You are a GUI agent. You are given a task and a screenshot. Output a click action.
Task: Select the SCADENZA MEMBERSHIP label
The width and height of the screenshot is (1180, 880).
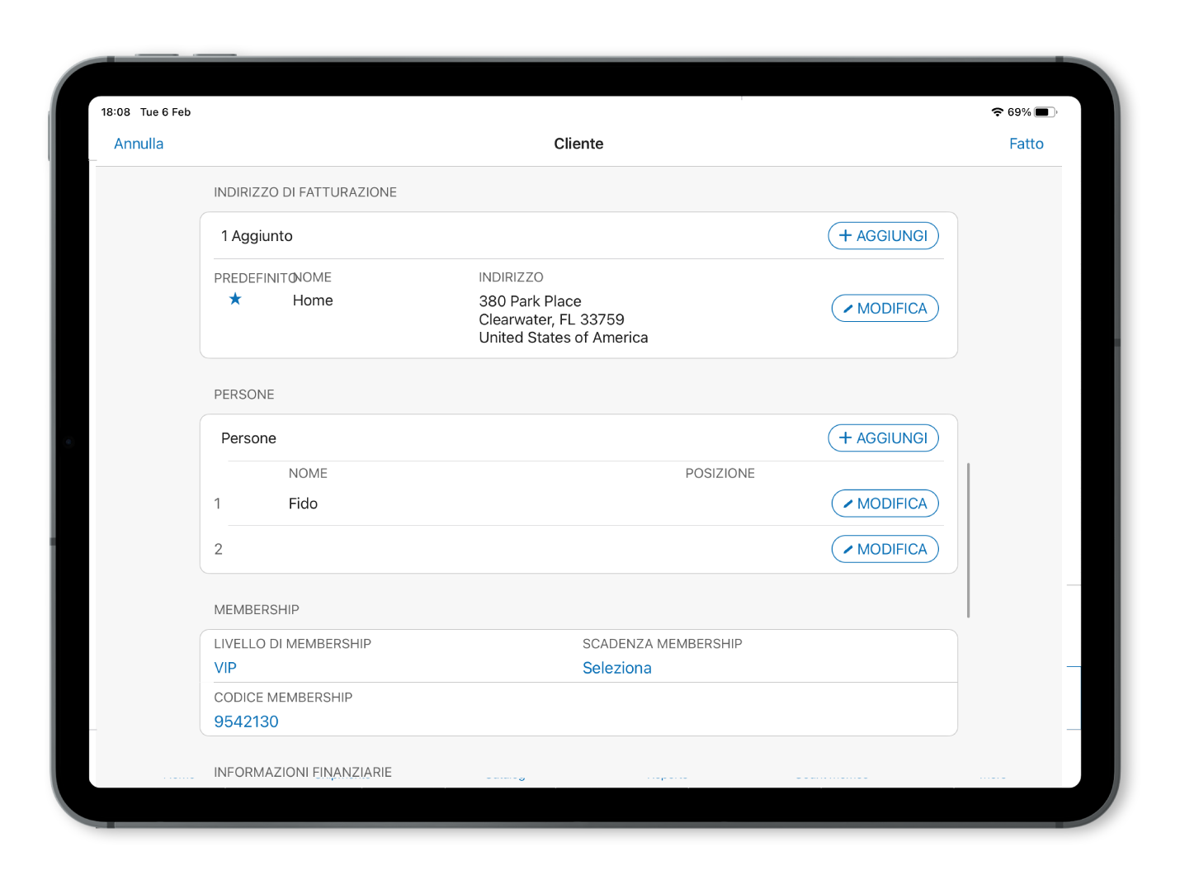[662, 644]
